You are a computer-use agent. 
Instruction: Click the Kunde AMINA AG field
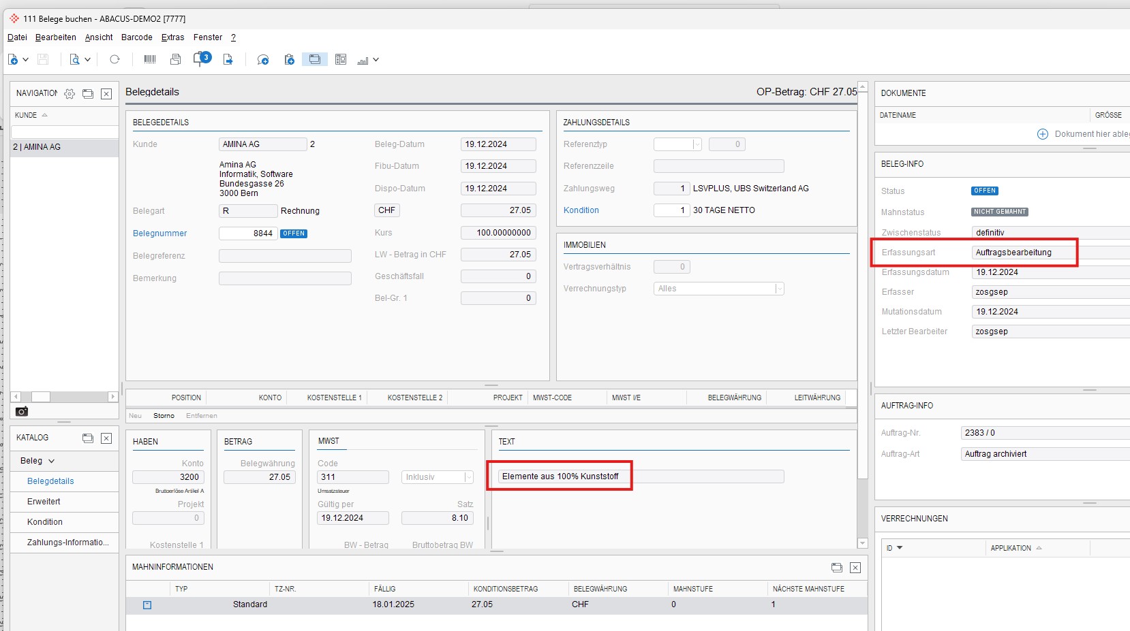[x=263, y=144]
